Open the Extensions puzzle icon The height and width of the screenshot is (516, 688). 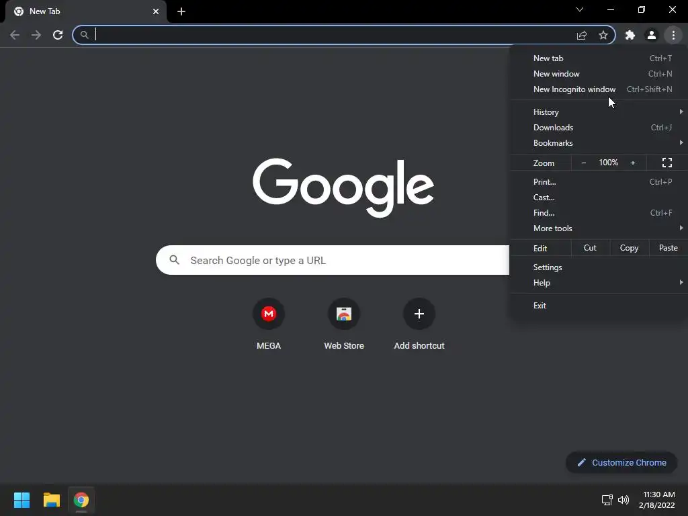tap(630, 35)
